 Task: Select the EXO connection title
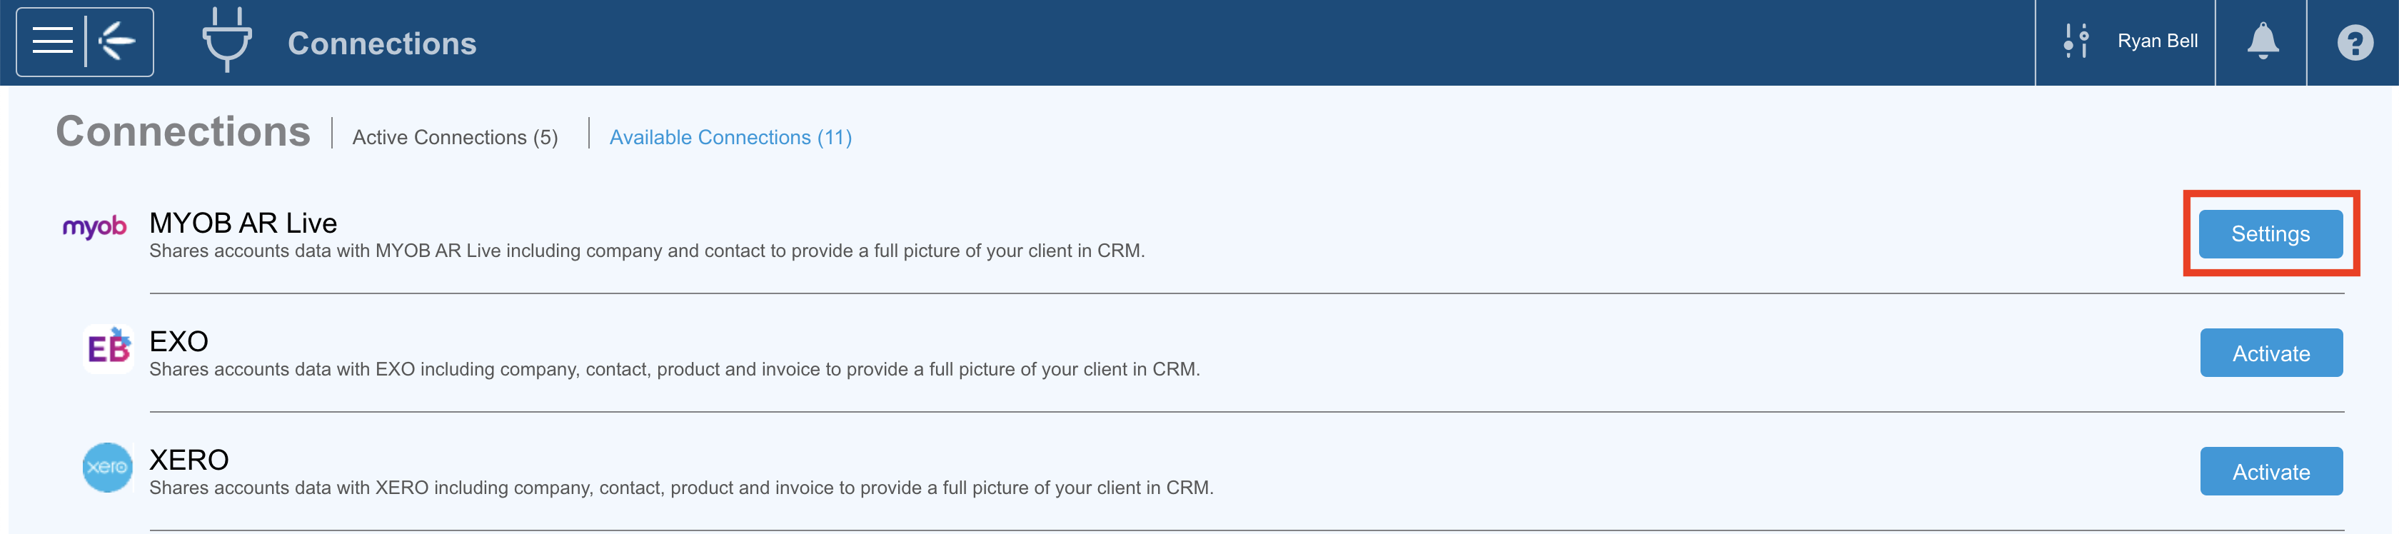pyautogui.click(x=178, y=341)
